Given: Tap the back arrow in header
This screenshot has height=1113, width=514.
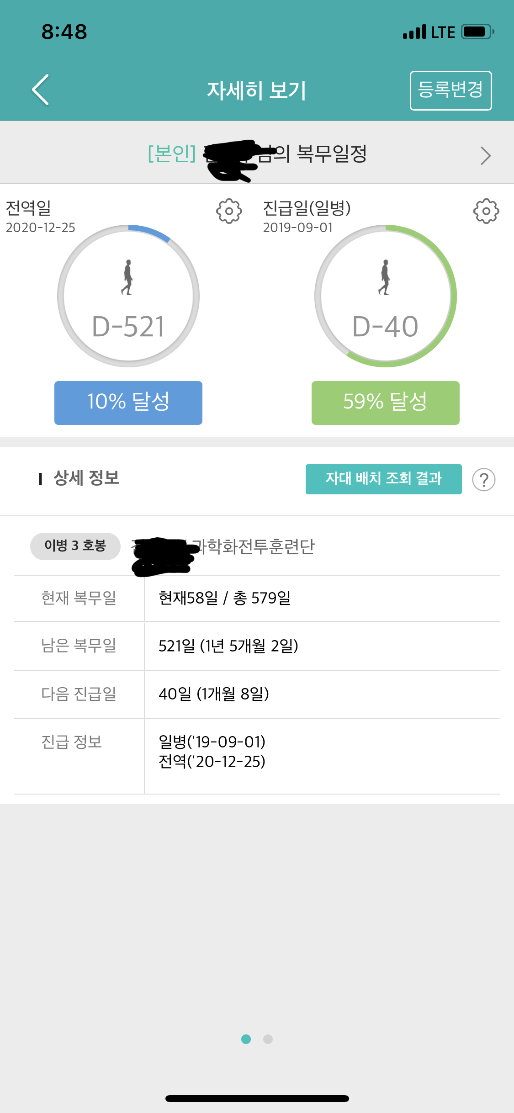Looking at the screenshot, I should click(x=41, y=90).
